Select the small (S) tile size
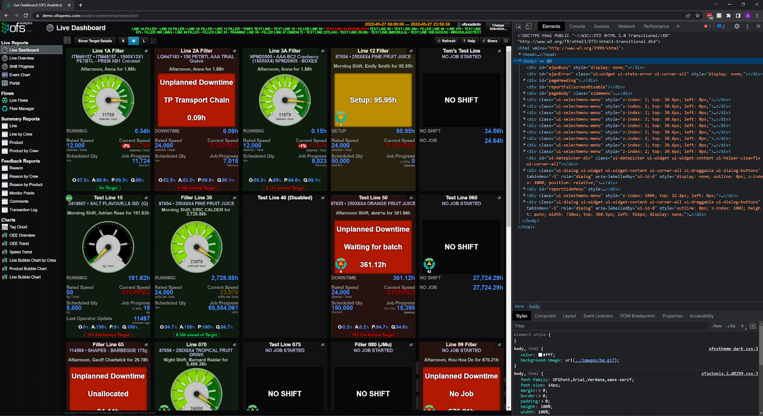The width and height of the screenshot is (763, 416). point(123,41)
